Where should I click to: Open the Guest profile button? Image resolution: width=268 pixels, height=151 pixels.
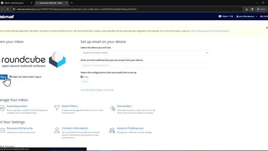261,9
